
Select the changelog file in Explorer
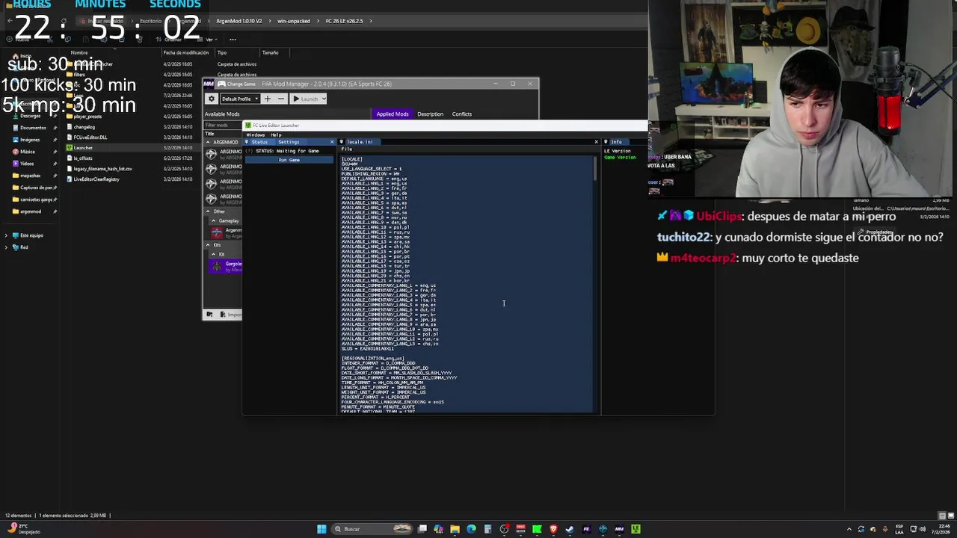84,127
